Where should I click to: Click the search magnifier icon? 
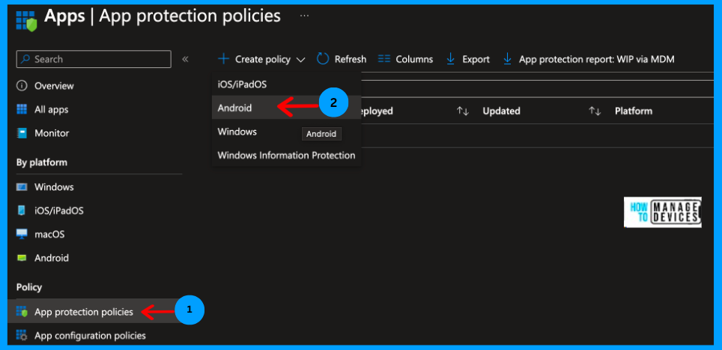tap(25, 59)
